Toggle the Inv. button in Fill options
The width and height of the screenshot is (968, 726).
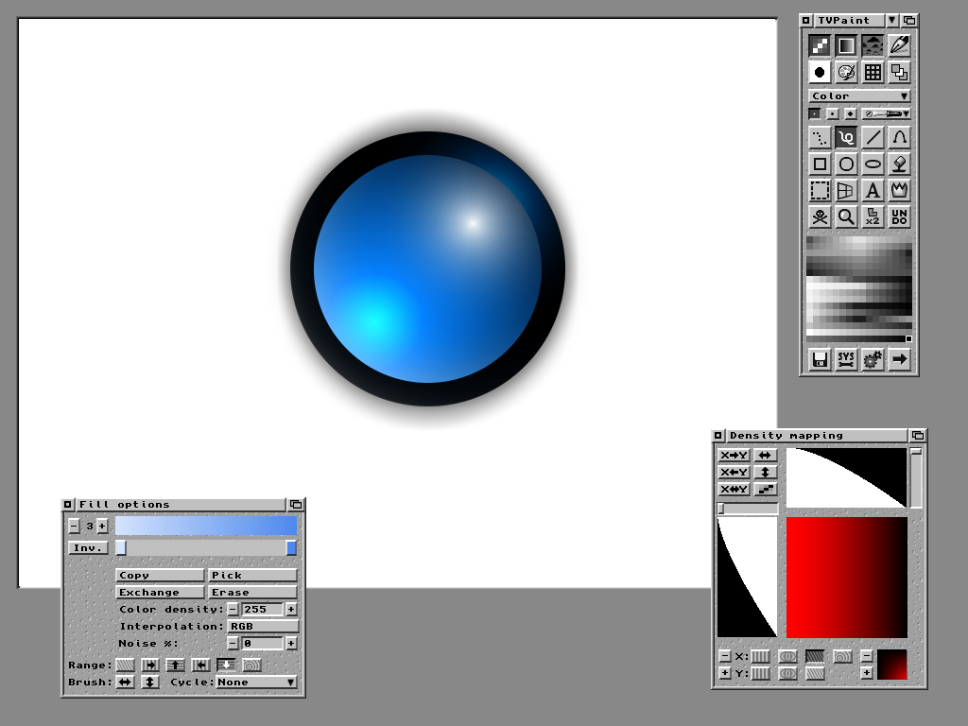click(88, 548)
